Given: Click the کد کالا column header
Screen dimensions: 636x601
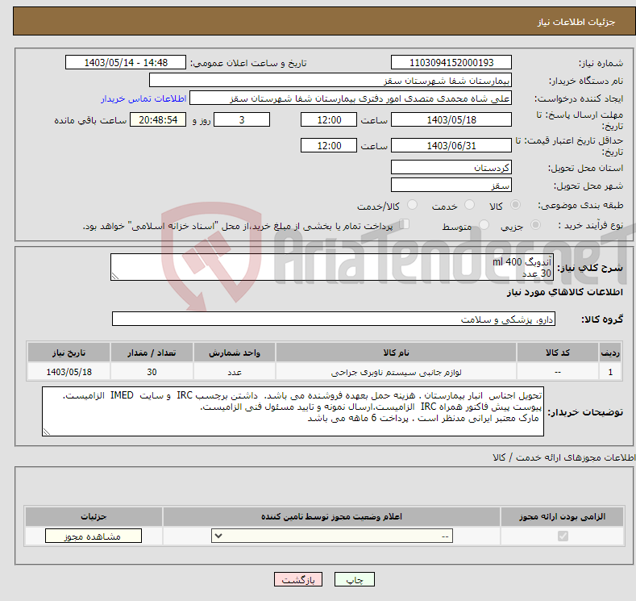Looking at the screenshot, I should click(x=558, y=353).
